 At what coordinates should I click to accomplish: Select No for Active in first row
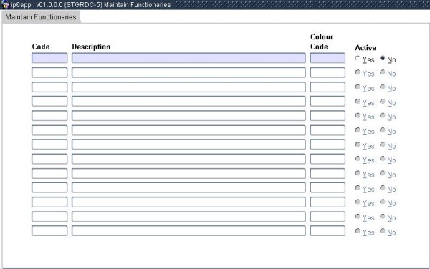click(x=383, y=58)
